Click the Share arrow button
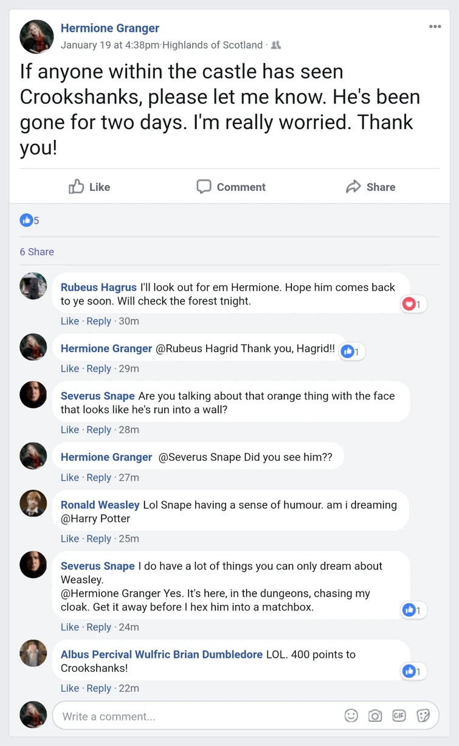Screen dimensions: 459x746 (370, 187)
